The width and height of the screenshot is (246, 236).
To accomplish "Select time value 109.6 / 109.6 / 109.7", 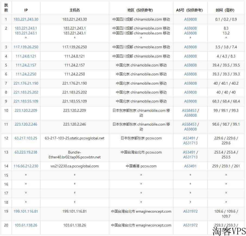I will [x=226, y=214].
